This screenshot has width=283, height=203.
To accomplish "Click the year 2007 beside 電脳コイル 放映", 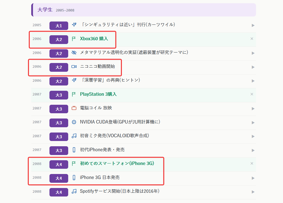I will coord(37,108).
